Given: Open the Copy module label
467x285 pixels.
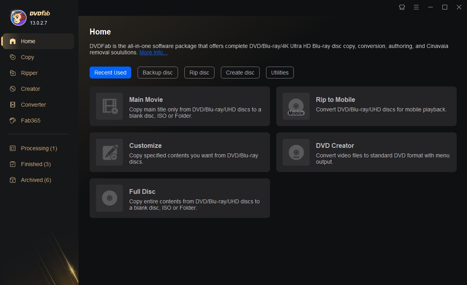Looking at the screenshot, I should (27, 57).
